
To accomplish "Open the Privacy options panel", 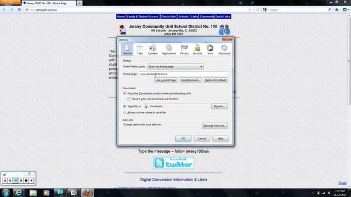I will tap(184, 49).
